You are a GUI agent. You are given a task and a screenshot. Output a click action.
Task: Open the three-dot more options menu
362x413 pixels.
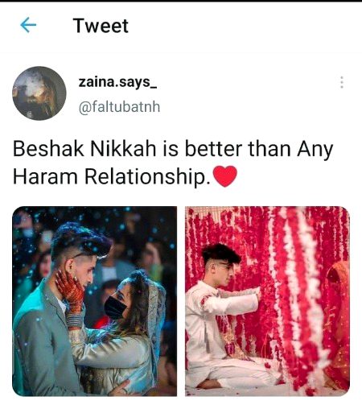(342, 82)
